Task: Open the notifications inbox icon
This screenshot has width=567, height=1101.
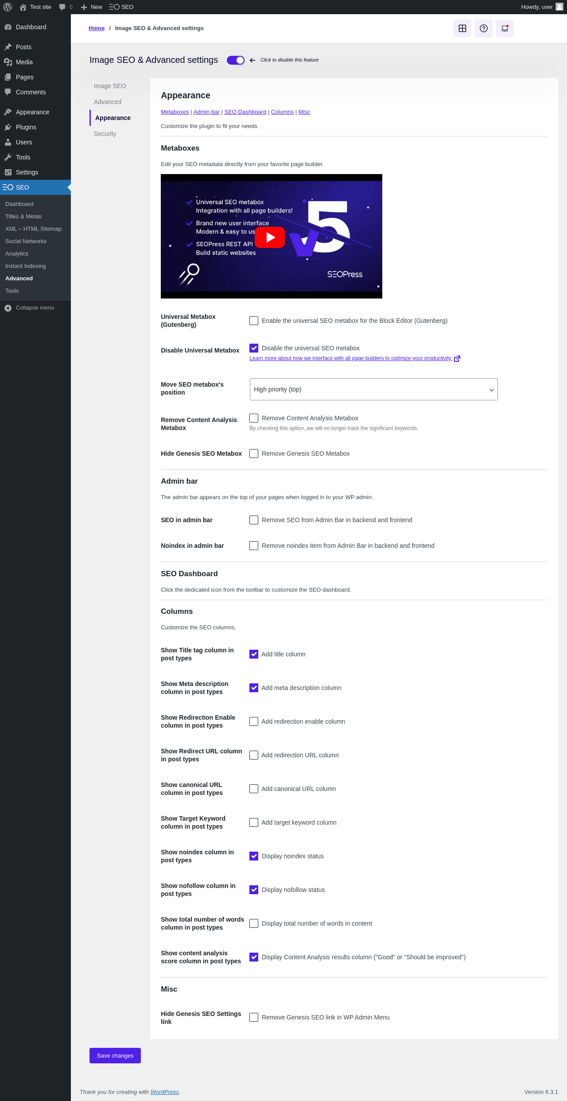Action: pos(505,28)
